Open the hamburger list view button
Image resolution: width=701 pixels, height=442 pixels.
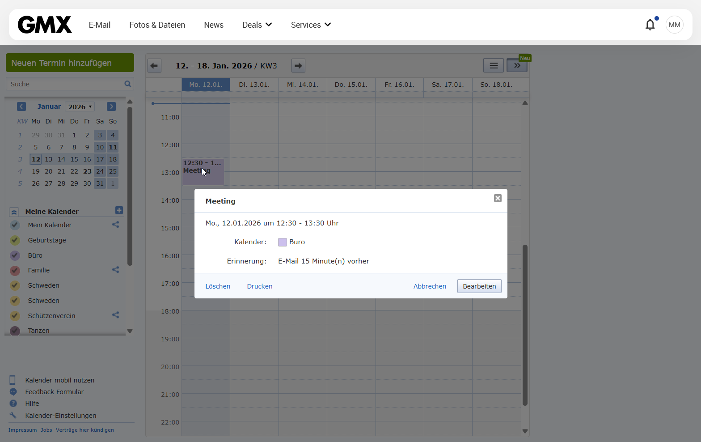[x=494, y=66]
